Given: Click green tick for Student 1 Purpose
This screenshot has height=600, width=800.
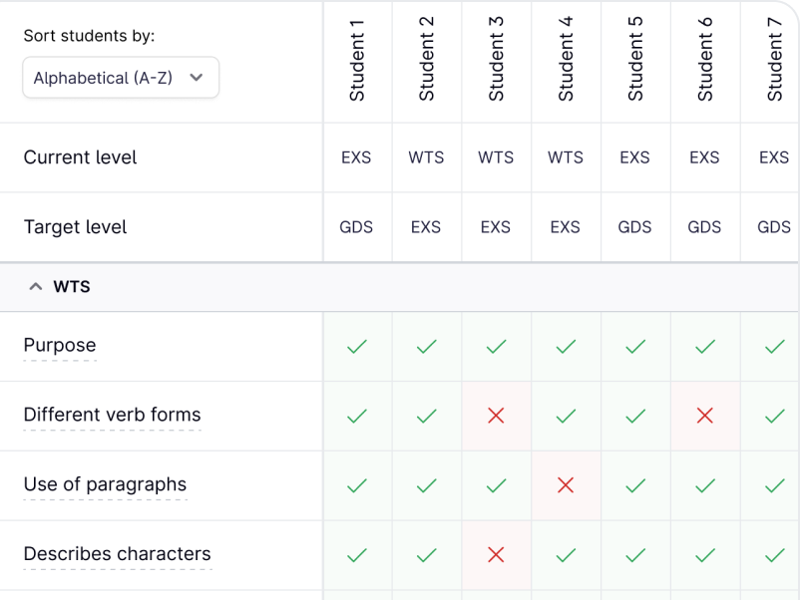Looking at the screenshot, I should [356, 347].
